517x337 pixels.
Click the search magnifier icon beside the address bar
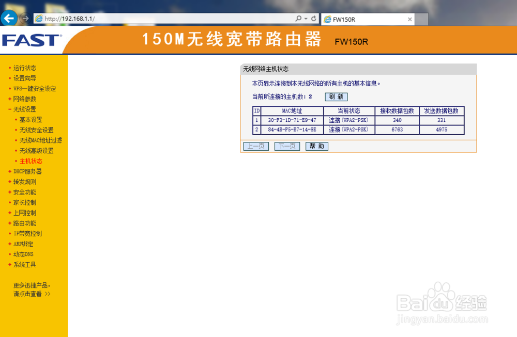coord(299,18)
